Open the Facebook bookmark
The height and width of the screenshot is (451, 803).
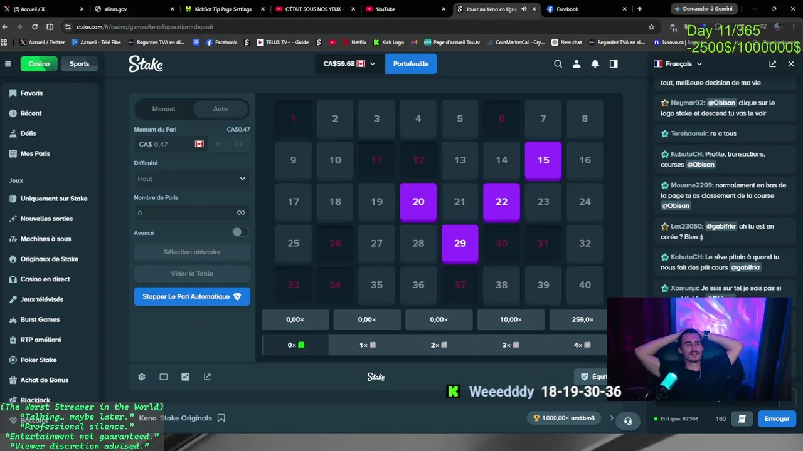221,42
